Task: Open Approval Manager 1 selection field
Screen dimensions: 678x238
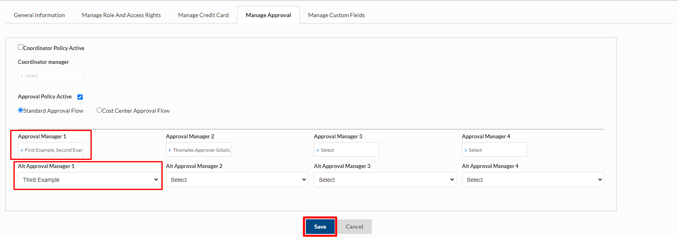Action: coord(51,150)
